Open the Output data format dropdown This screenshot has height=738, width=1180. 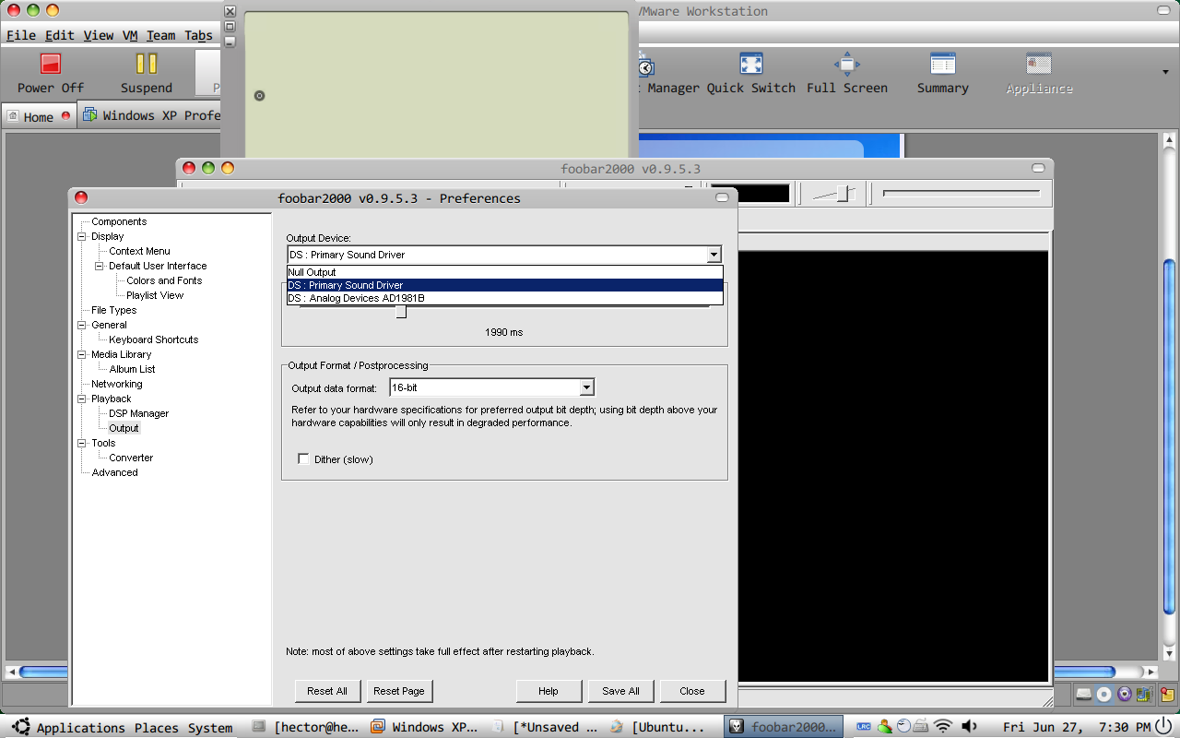pos(586,388)
